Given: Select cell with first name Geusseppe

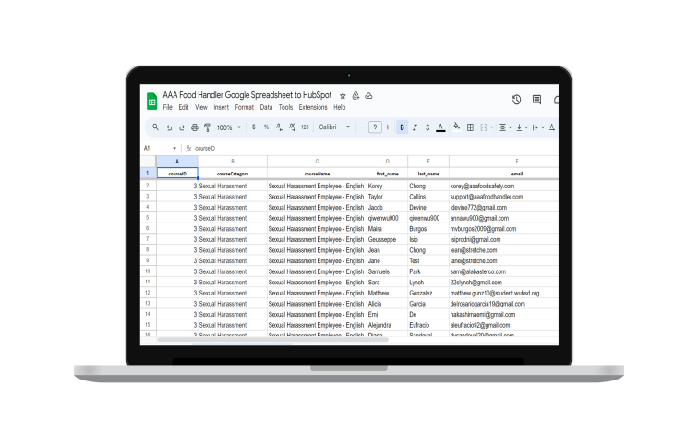Looking at the screenshot, I should coord(387,239).
